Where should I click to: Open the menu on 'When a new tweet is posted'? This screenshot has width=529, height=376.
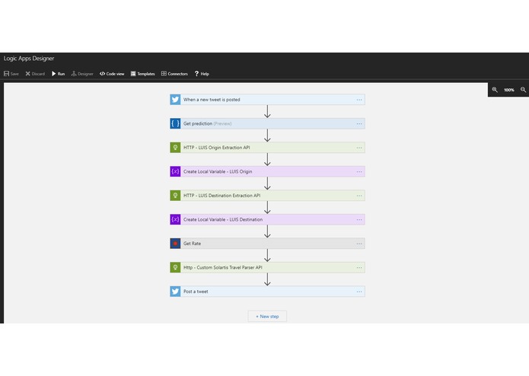[x=359, y=100]
